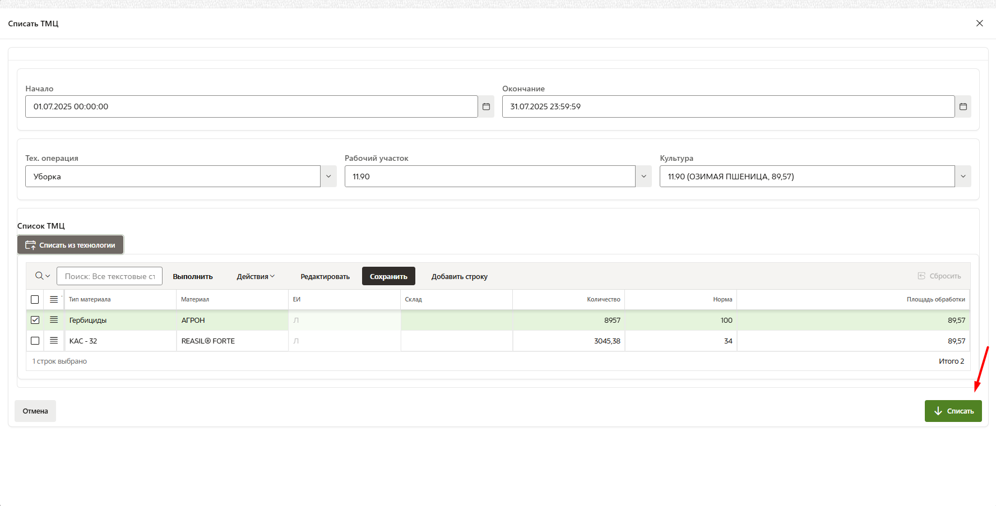Image resolution: width=996 pixels, height=506 pixels.
Task: Click Редактировать in the grid toolbar
Action: (x=325, y=276)
